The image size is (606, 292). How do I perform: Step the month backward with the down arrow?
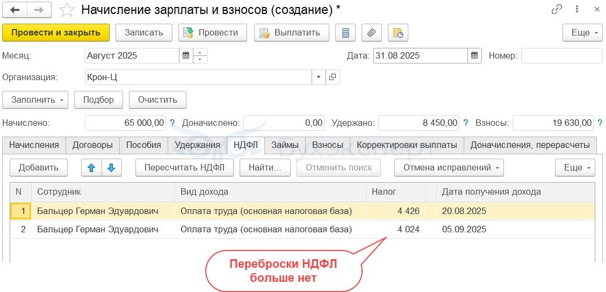tap(200, 59)
